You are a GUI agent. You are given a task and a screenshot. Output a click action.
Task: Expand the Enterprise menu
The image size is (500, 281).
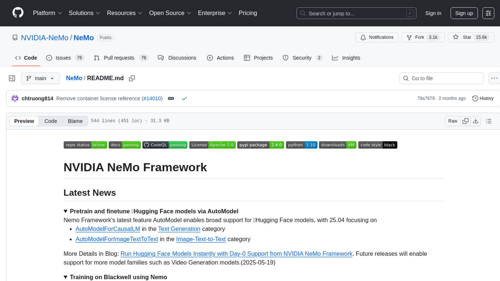point(215,13)
